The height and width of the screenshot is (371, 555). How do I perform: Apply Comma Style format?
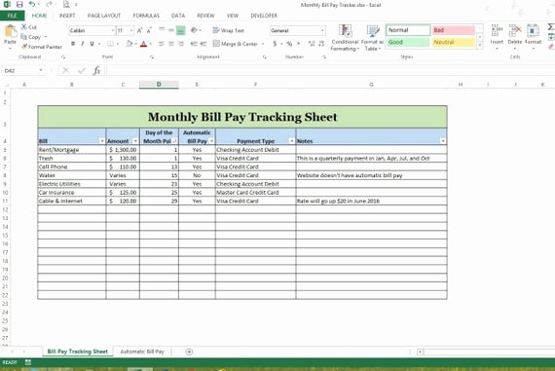(x=299, y=43)
